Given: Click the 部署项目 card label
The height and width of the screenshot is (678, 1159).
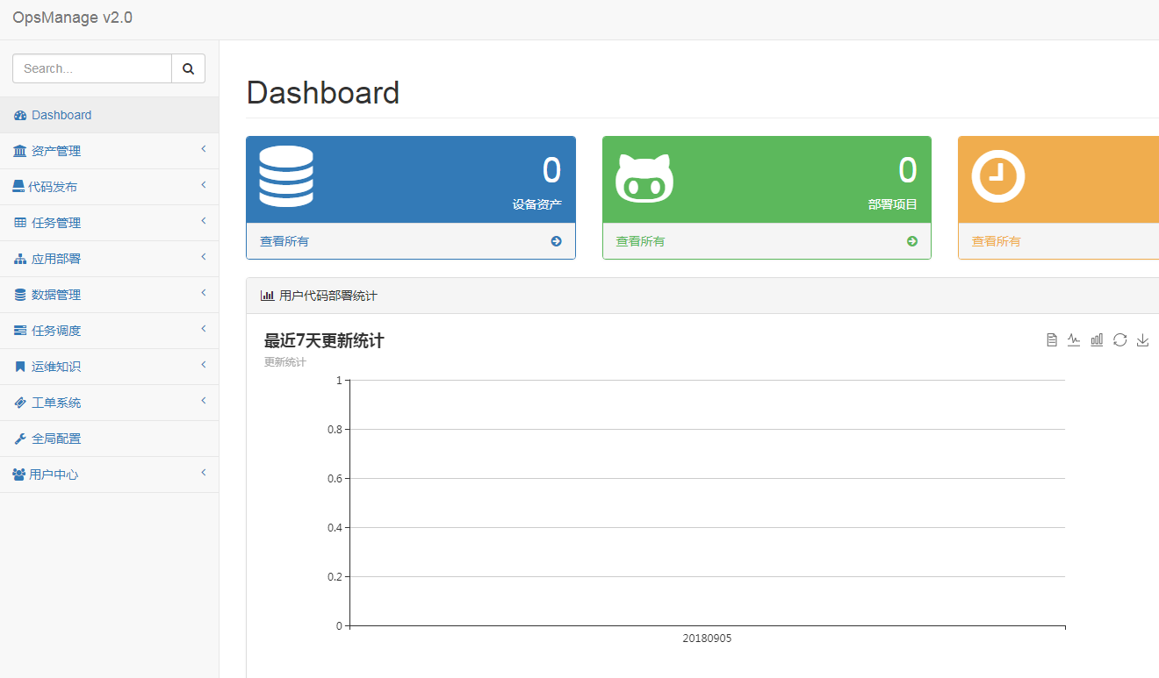Looking at the screenshot, I should pos(893,204).
